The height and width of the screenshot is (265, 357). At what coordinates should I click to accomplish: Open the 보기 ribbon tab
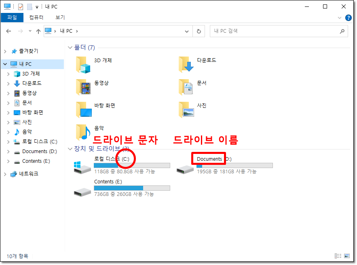[60, 17]
